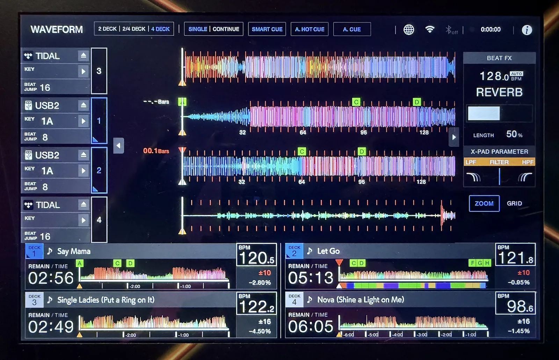Select the deck 1 tab
The width and height of the screenshot is (559, 360).
[x=99, y=121]
